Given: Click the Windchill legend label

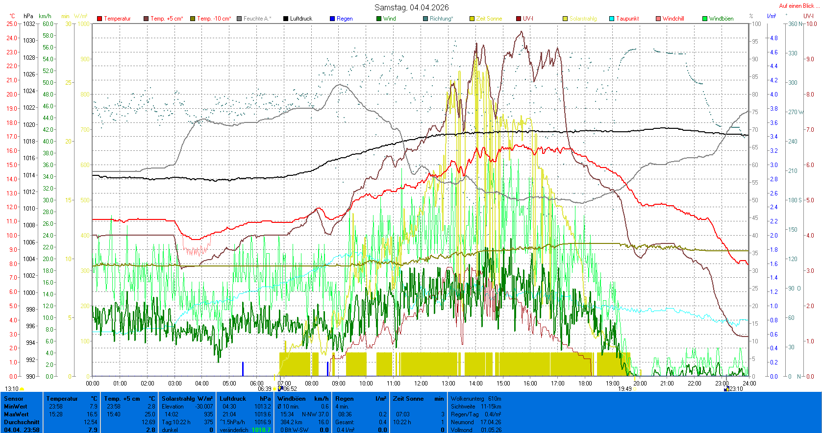Looking at the screenshot, I should click(x=673, y=19).
